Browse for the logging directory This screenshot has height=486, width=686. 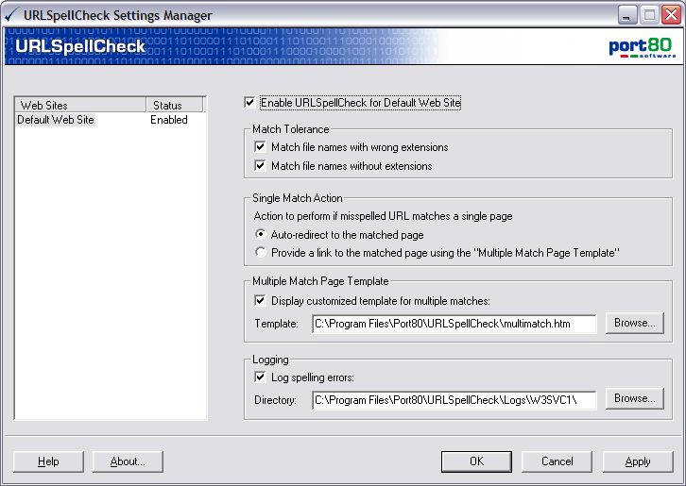click(634, 398)
